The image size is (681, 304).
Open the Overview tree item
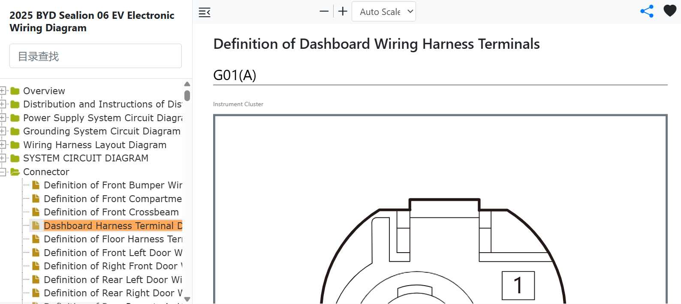44,91
